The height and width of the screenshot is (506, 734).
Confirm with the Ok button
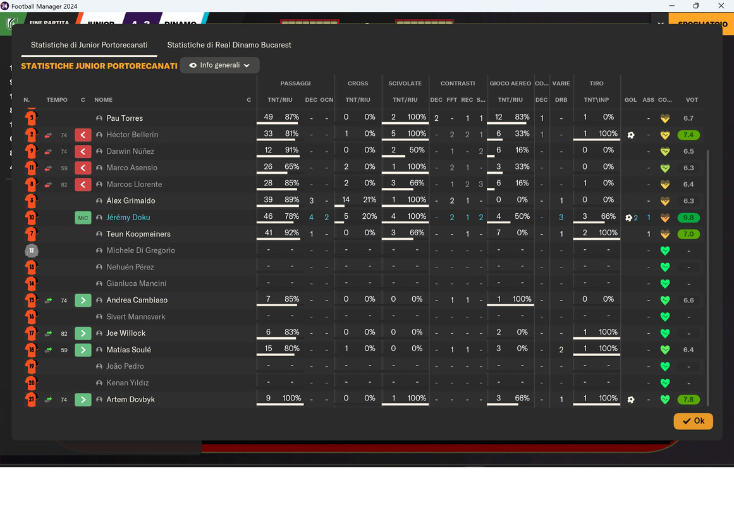tap(693, 421)
